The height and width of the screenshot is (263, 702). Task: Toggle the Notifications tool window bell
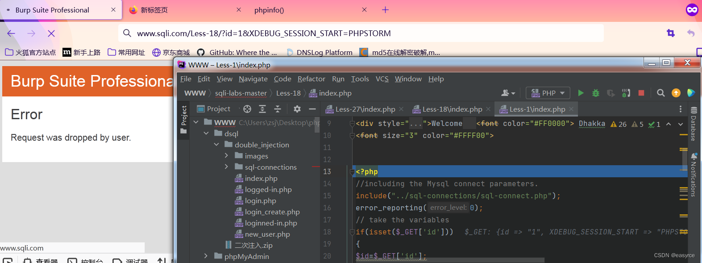tap(694, 175)
